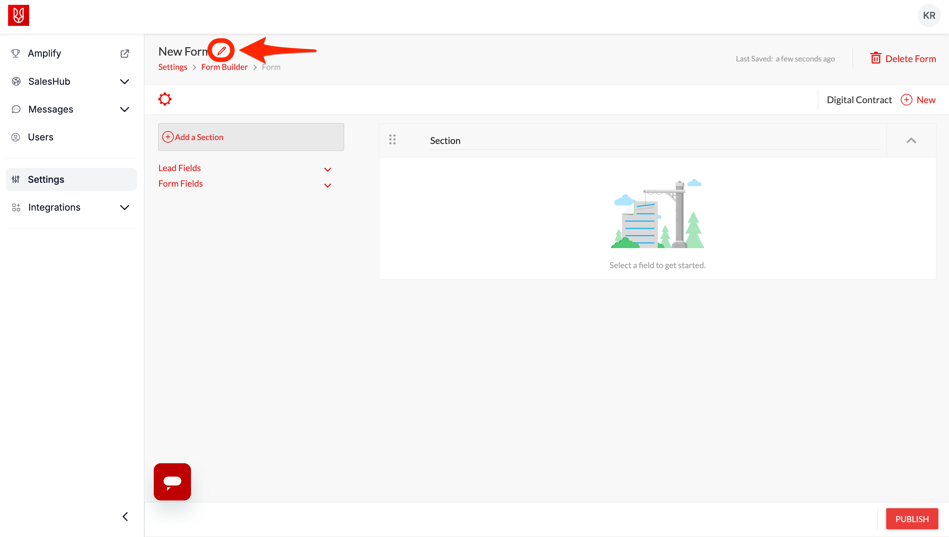Click the pencil edit icon beside New Form
949x537 pixels.
(221, 50)
